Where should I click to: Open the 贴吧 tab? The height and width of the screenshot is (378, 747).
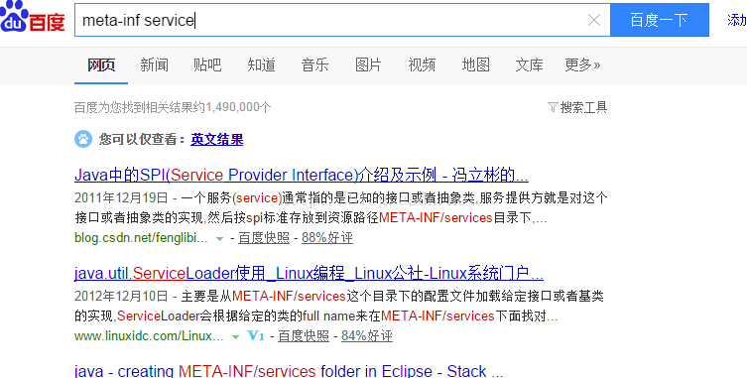tap(207, 64)
